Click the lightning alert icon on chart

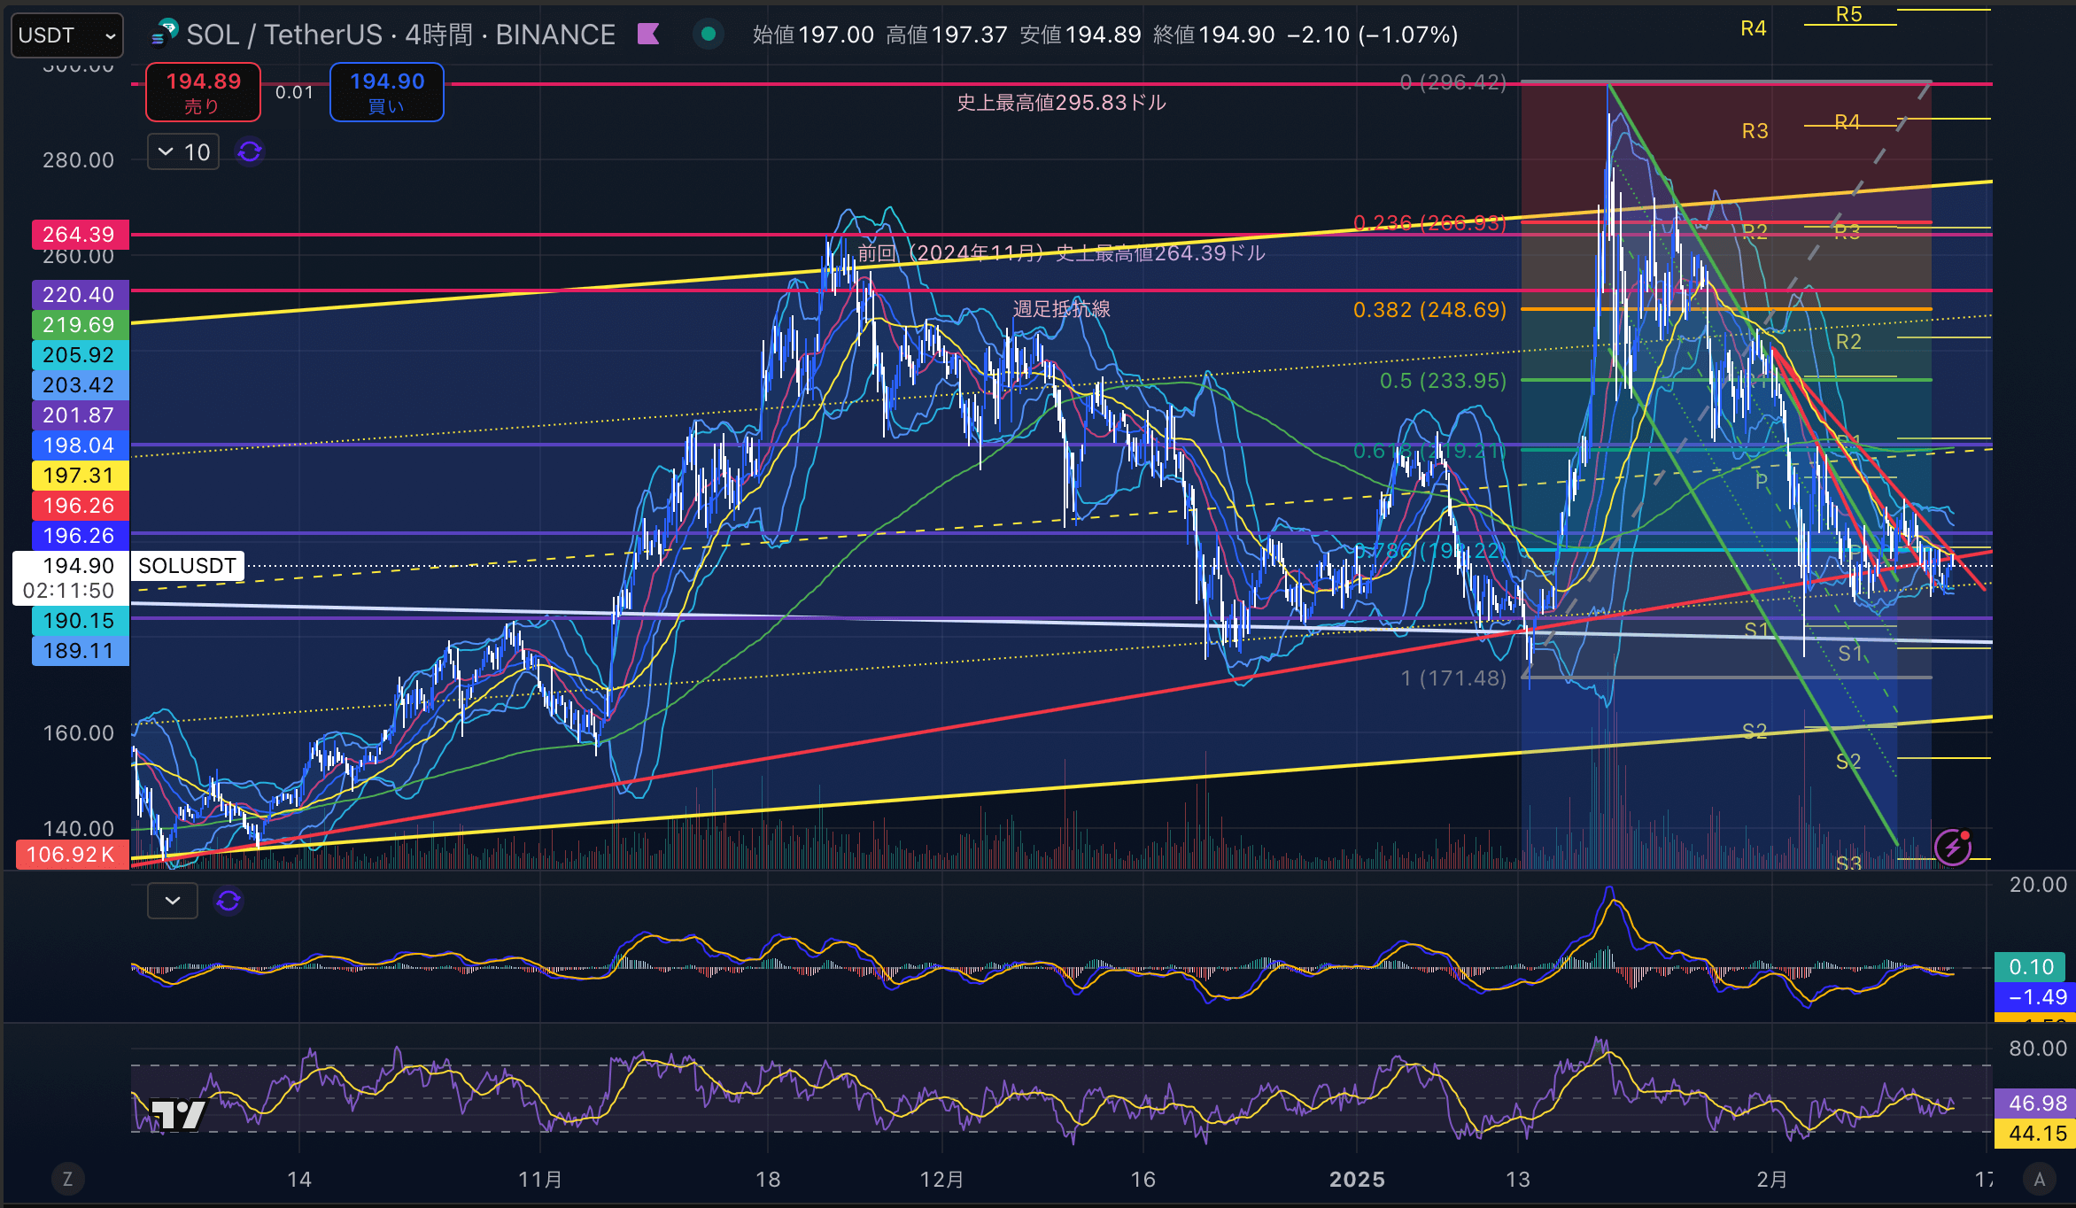(1953, 847)
